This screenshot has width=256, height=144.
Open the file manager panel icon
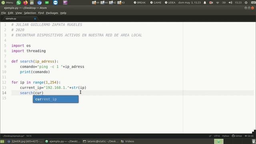[x=32, y=2]
